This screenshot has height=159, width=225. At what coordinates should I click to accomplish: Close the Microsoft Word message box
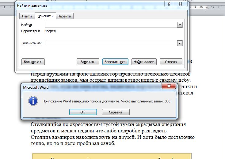[x=168, y=87]
